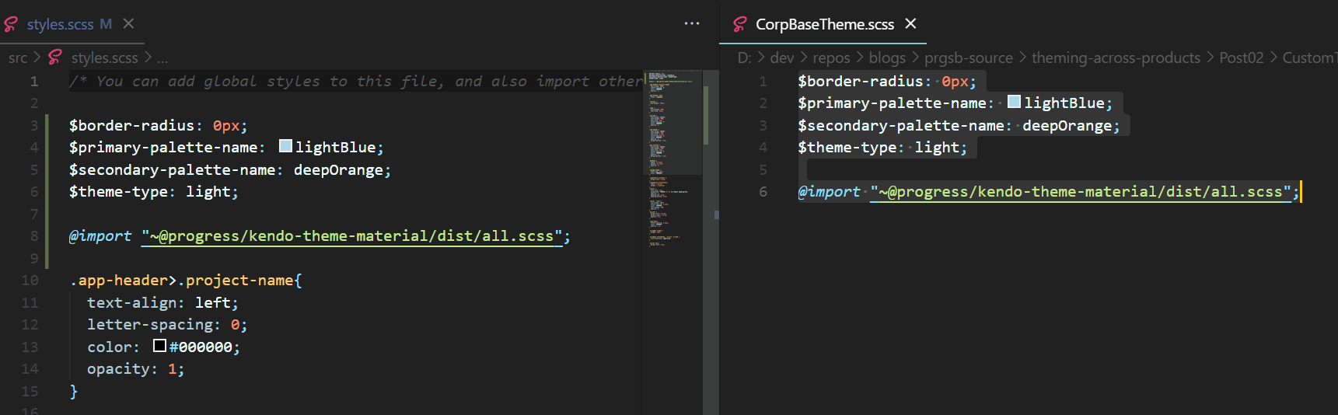This screenshot has width=1338, height=415.
Task: Close the styles.scss tab
Action: click(x=129, y=24)
